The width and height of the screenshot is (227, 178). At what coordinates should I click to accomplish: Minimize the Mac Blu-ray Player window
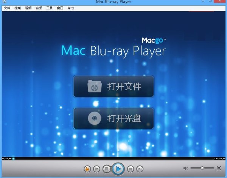coord(204,1)
